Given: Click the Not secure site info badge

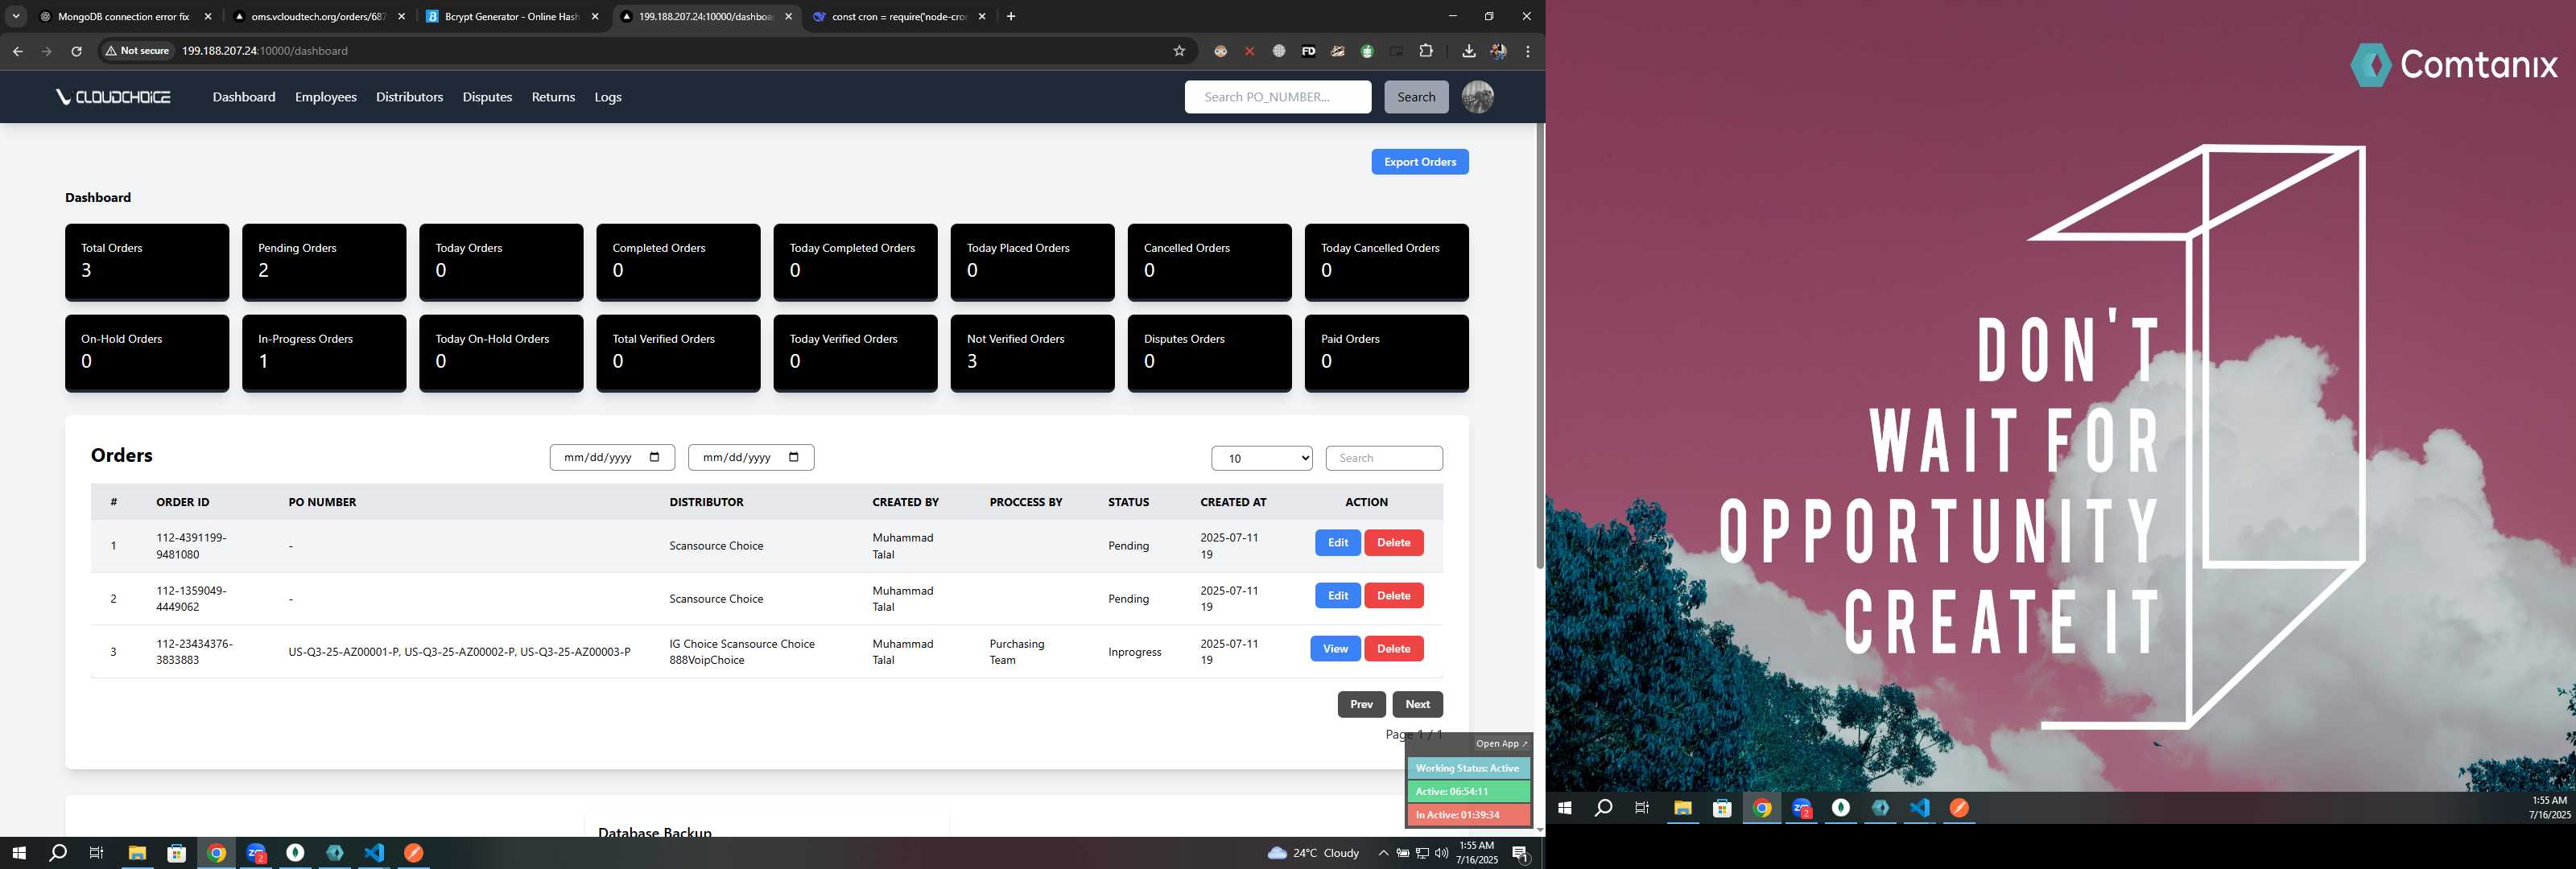Looking at the screenshot, I should coord(138,51).
